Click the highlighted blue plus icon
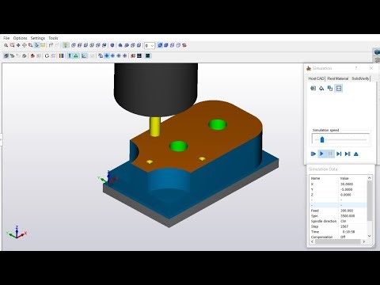Viewport: 380px width, 285px height. 107,55
